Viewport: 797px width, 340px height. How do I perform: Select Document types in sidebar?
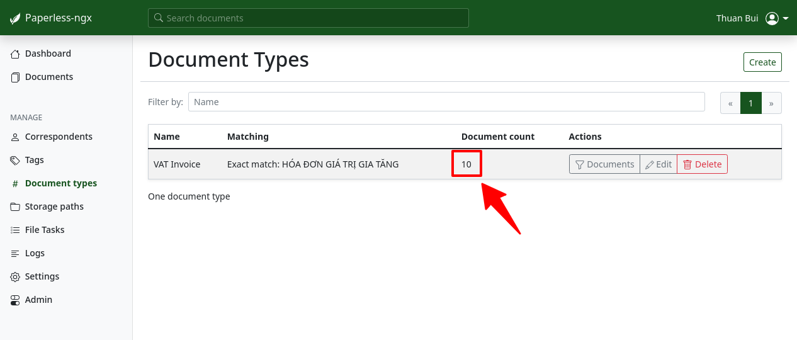[x=60, y=183]
